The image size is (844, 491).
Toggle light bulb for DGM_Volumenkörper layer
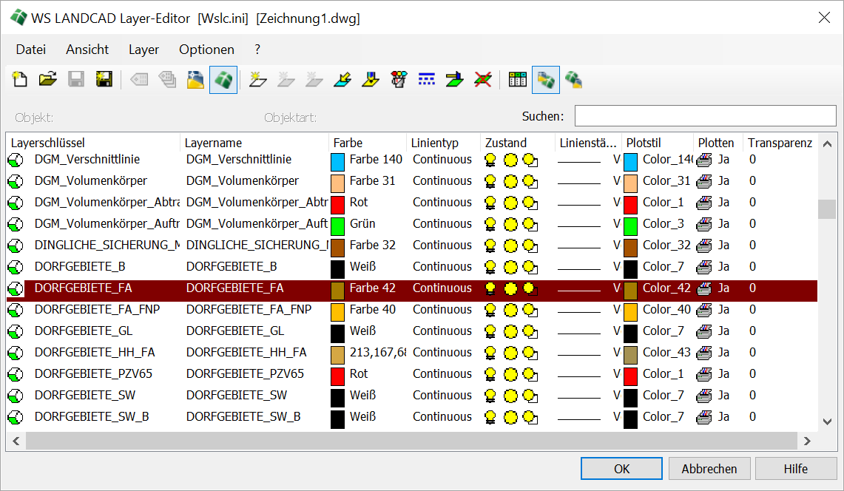(490, 181)
